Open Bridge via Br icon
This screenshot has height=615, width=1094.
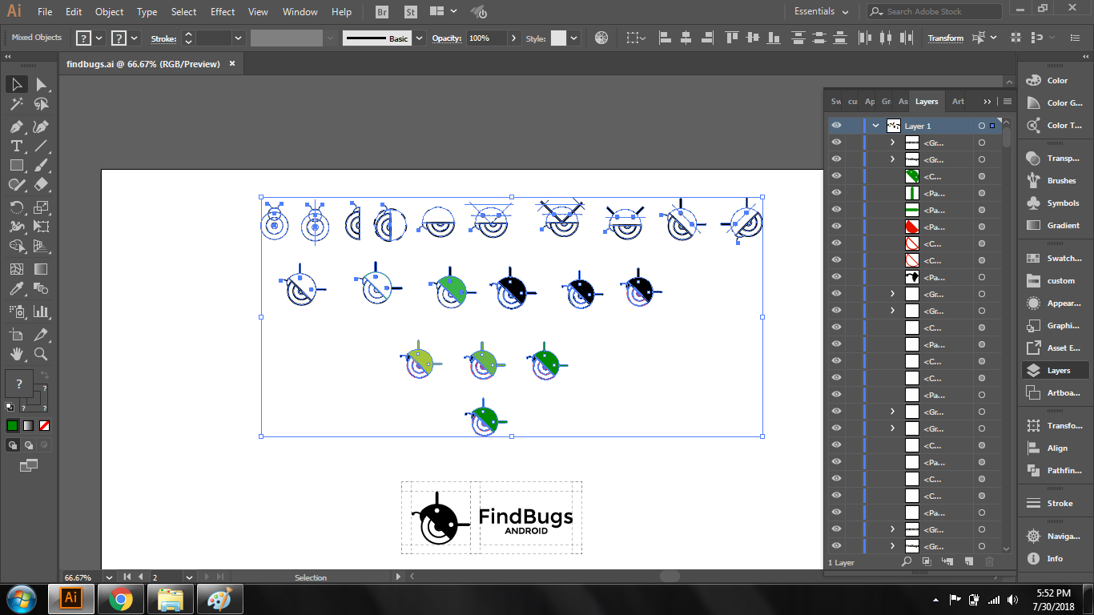[382, 12]
